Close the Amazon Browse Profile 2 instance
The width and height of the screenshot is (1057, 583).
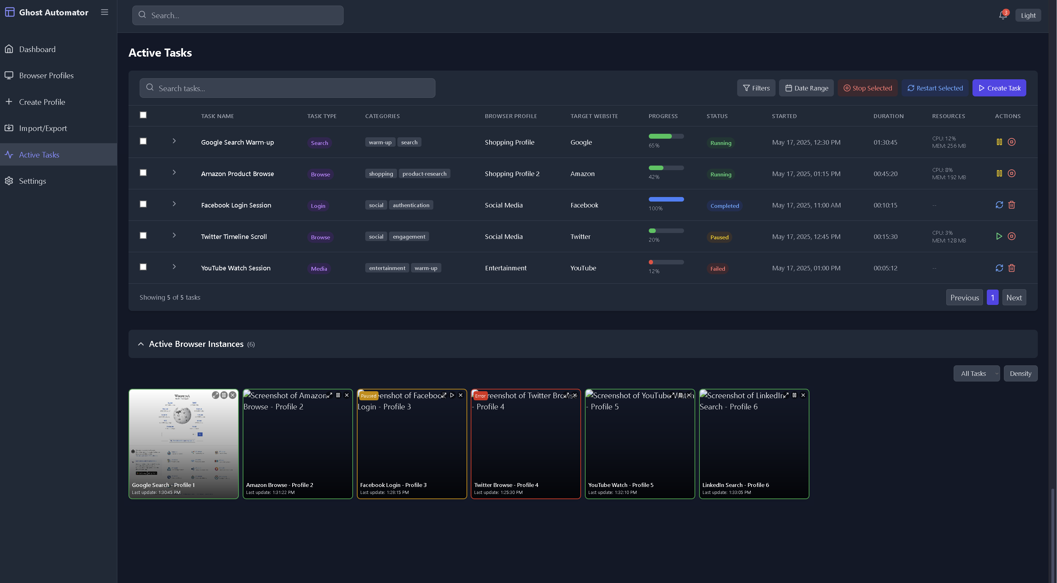[x=347, y=395]
